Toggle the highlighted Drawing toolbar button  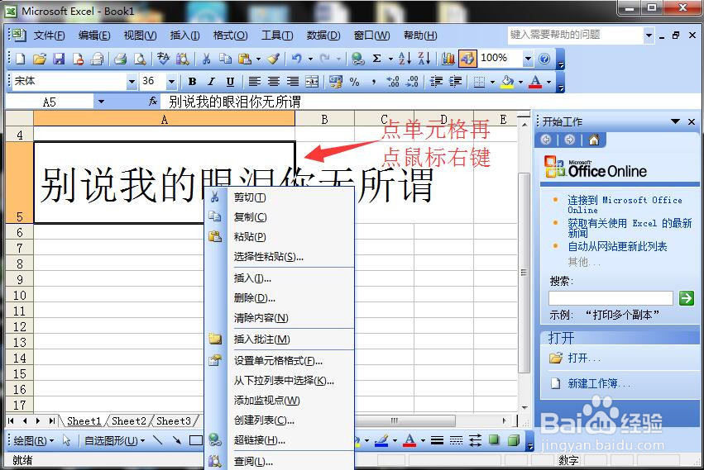point(467,59)
